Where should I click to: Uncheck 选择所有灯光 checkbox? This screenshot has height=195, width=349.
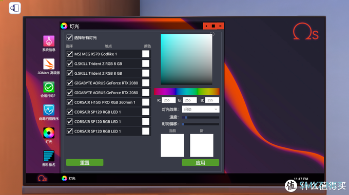(x=69, y=37)
